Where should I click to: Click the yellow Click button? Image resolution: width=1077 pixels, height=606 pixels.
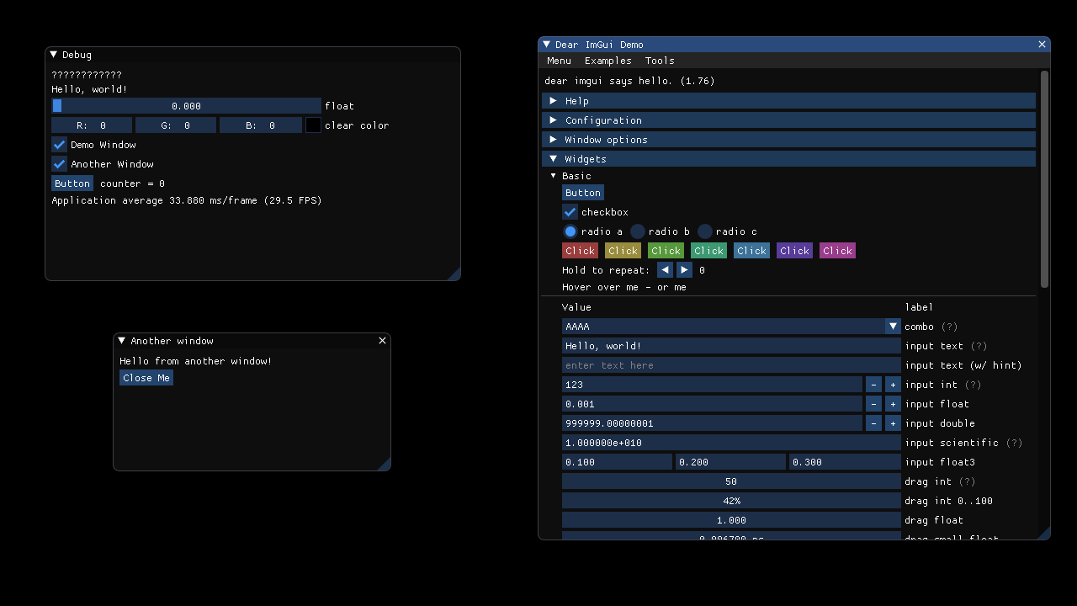(x=623, y=251)
